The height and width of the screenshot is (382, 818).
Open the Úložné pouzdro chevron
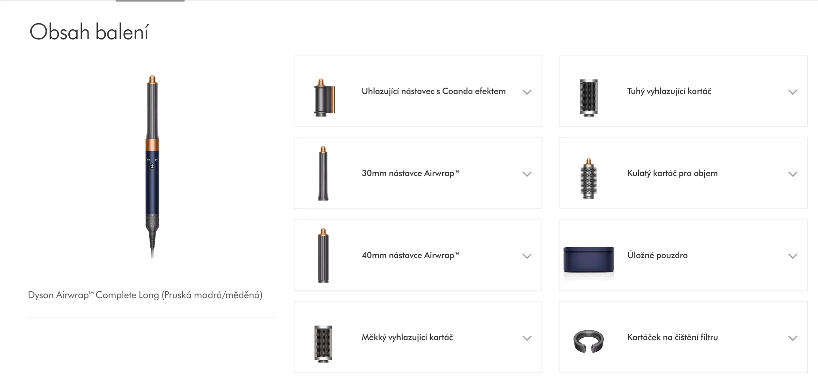point(793,256)
